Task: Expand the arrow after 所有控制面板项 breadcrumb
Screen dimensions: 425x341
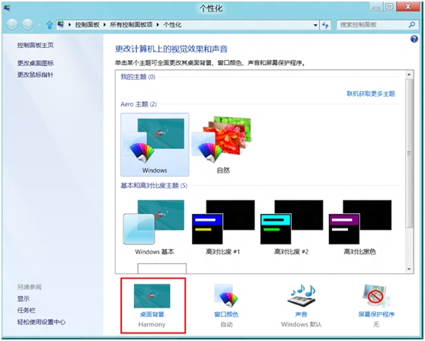Action: click(x=158, y=25)
